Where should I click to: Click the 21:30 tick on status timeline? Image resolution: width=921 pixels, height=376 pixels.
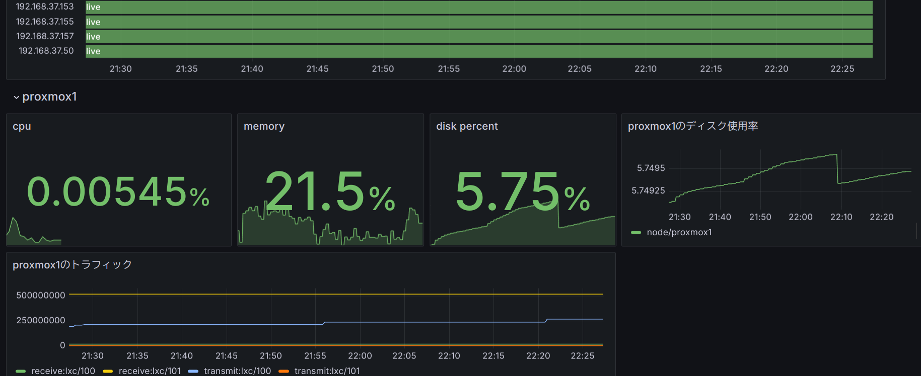(x=121, y=69)
